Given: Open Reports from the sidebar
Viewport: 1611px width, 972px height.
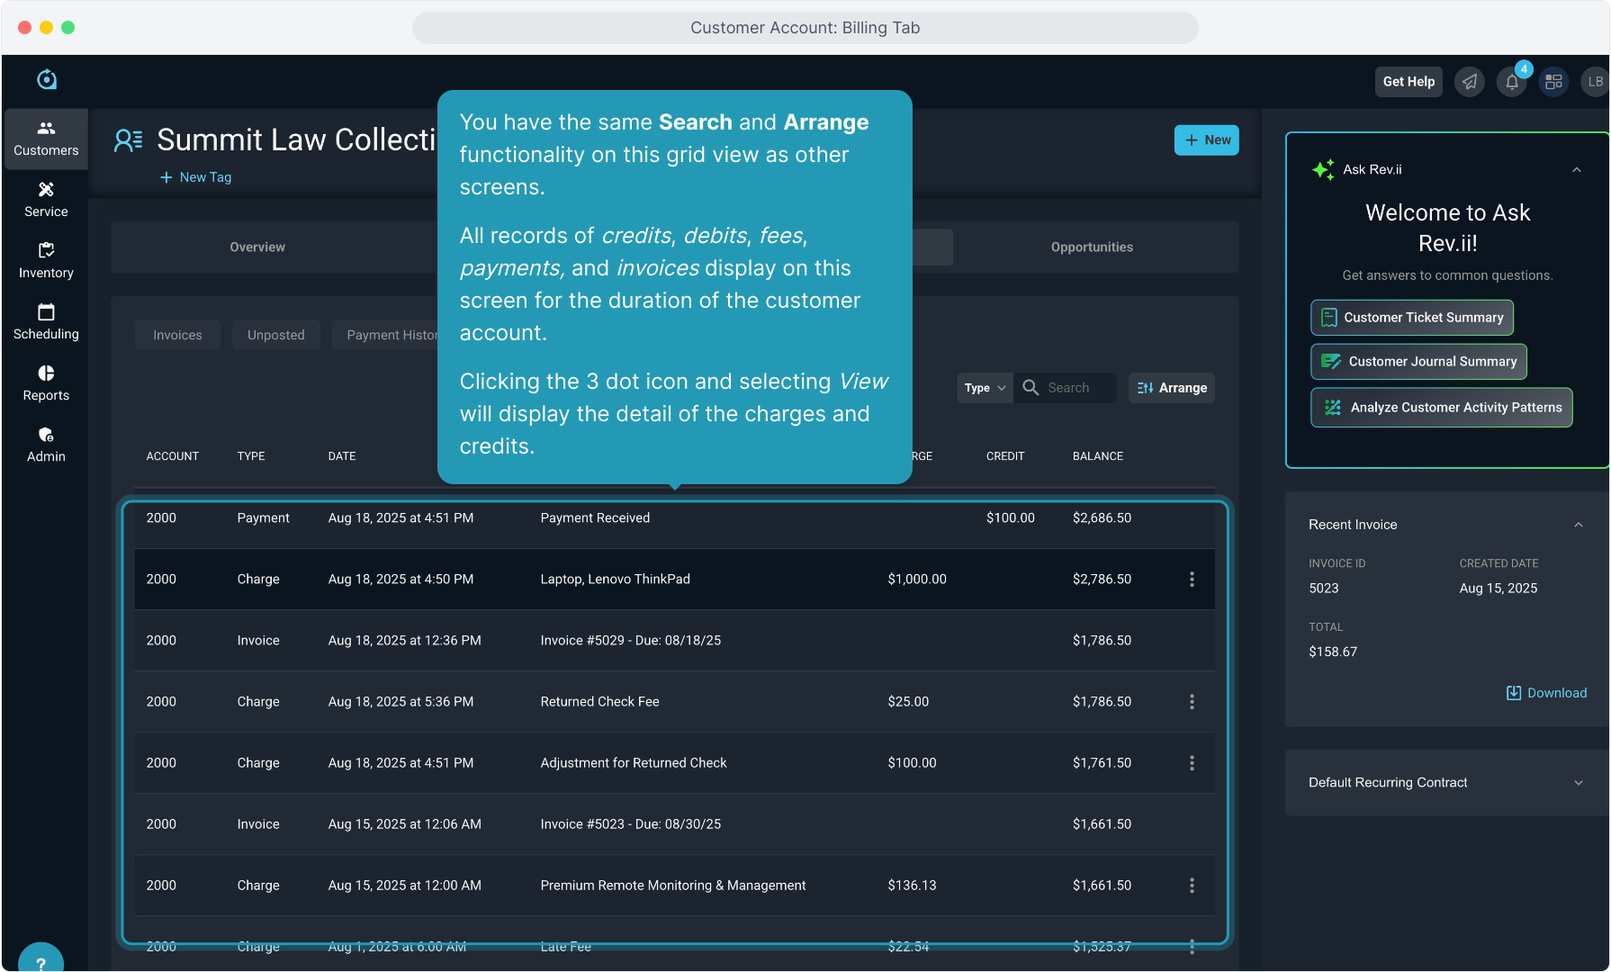Looking at the screenshot, I should (x=46, y=383).
